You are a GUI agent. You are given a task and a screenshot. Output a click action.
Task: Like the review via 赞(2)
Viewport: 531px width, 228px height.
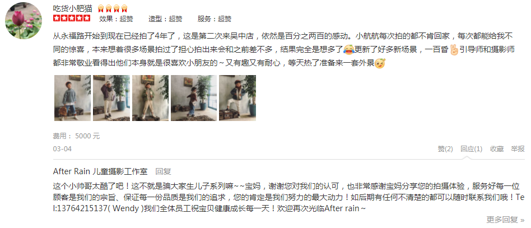(x=445, y=148)
